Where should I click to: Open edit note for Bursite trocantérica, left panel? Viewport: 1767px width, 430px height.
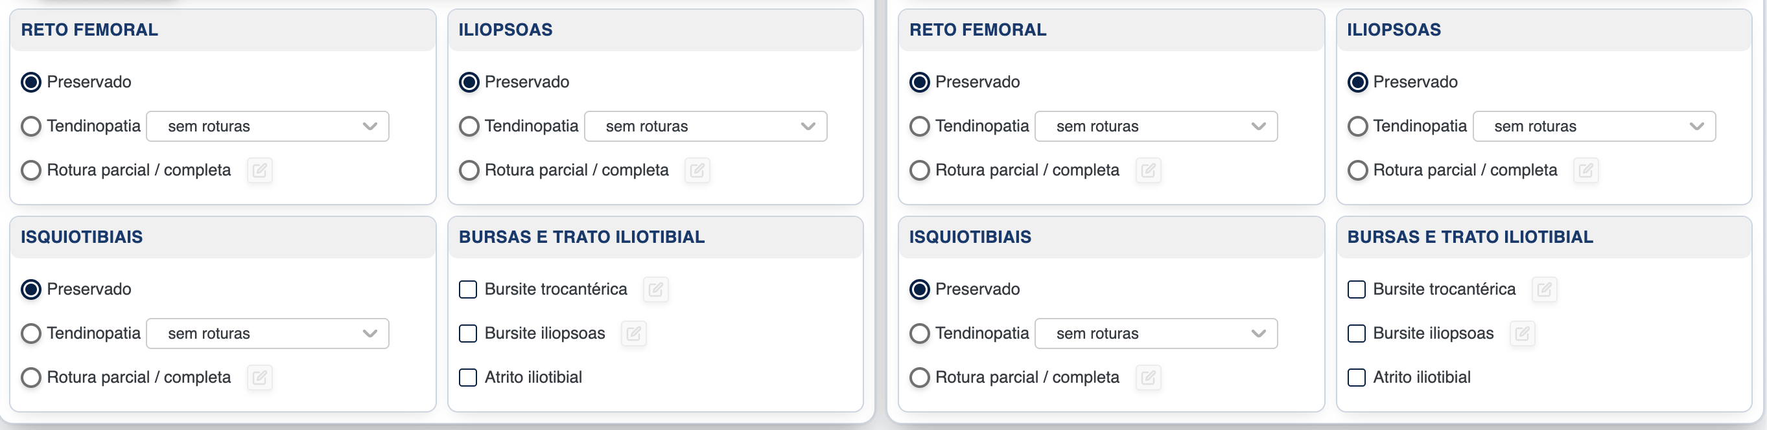click(655, 289)
